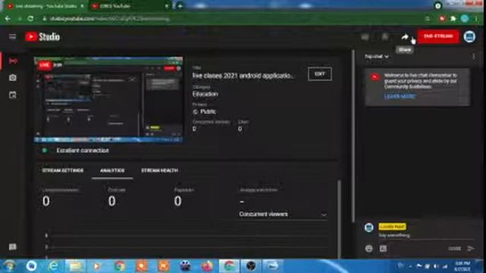486x273 pixels.
Task: Open the channel avatar account menu
Action: click(x=469, y=36)
